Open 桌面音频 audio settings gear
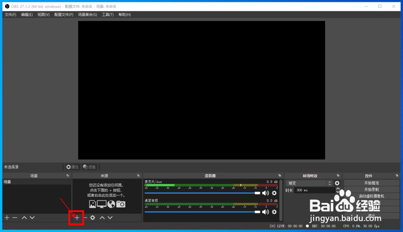The width and height of the screenshot is (403, 232). tap(274, 212)
